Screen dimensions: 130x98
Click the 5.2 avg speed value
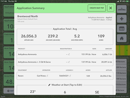[x=77, y=36]
